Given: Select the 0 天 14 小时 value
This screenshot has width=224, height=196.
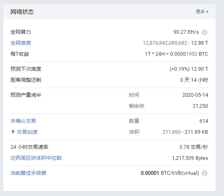Looking at the screenshot, I should pyautogui.click(x=194, y=80).
